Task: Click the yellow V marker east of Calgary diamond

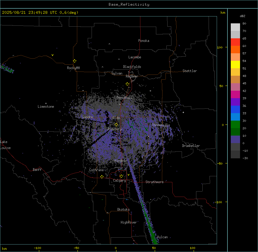Action: tap(128, 175)
